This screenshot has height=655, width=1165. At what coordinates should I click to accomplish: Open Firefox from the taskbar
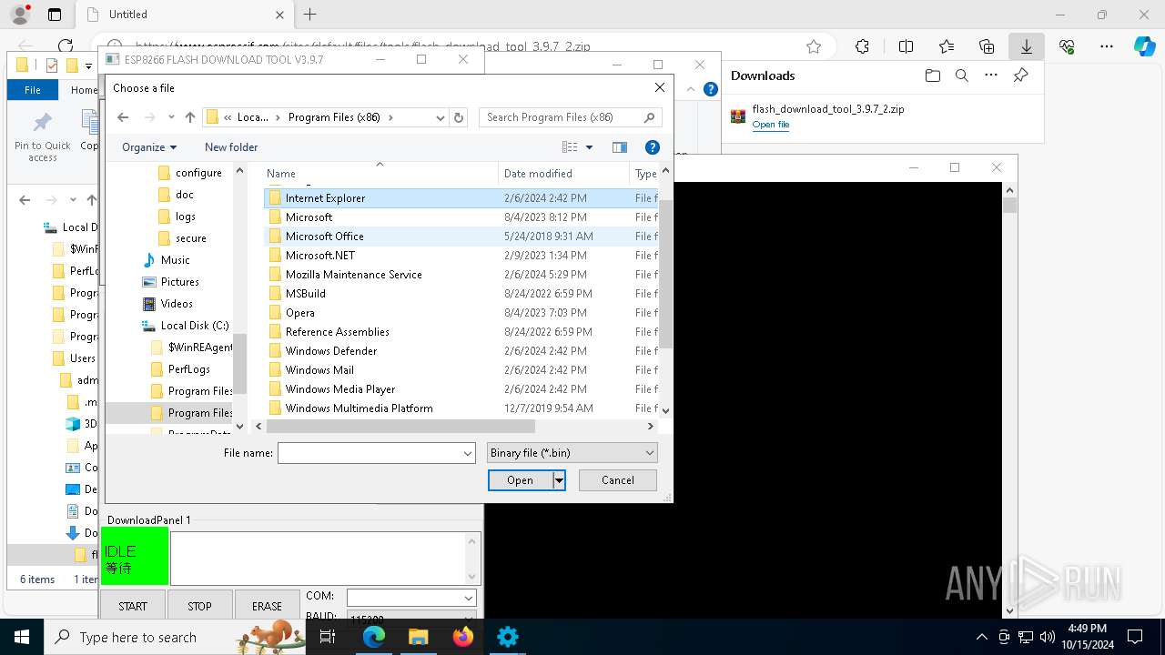[x=463, y=637]
